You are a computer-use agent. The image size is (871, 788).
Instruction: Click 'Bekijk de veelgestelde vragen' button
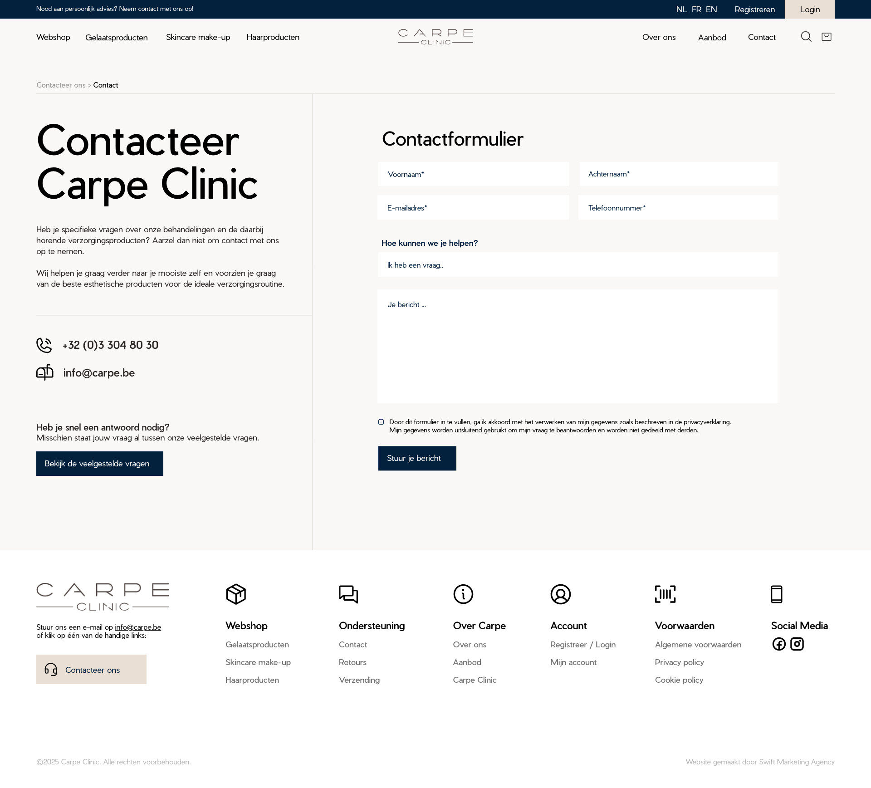point(99,464)
